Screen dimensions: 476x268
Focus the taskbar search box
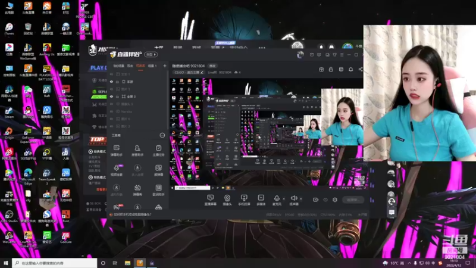click(x=54, y=263)
